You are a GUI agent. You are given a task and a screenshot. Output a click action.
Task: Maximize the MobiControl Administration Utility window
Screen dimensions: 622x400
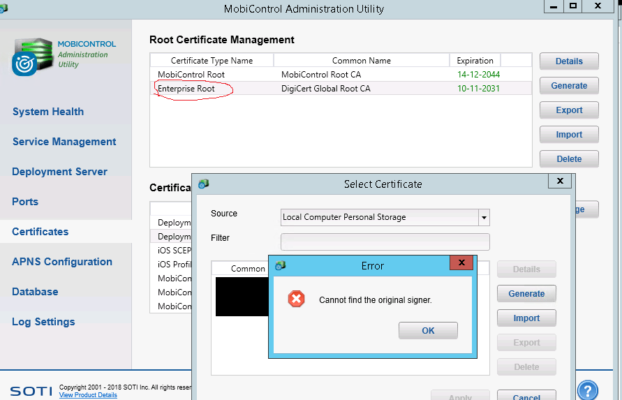(573, 6)
